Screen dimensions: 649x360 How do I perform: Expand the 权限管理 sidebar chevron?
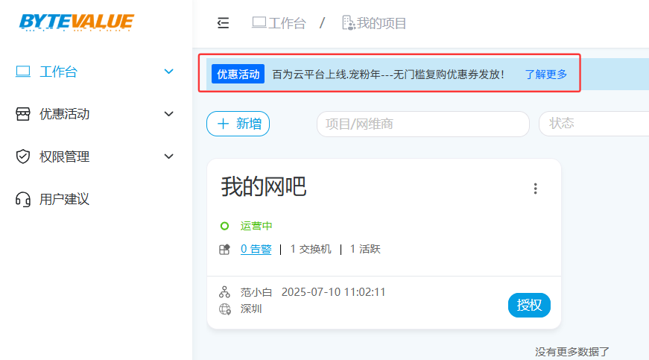point(168,157)
